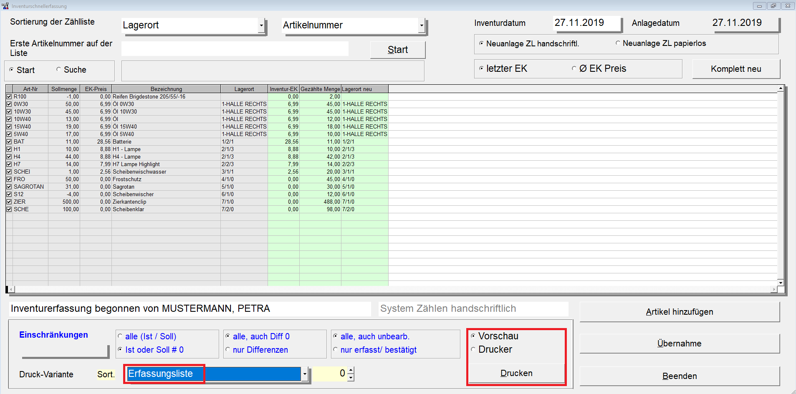Toggle the checkbox for article SAGROTAN
Screen dimensions: 796x394
tap(9, 187)
